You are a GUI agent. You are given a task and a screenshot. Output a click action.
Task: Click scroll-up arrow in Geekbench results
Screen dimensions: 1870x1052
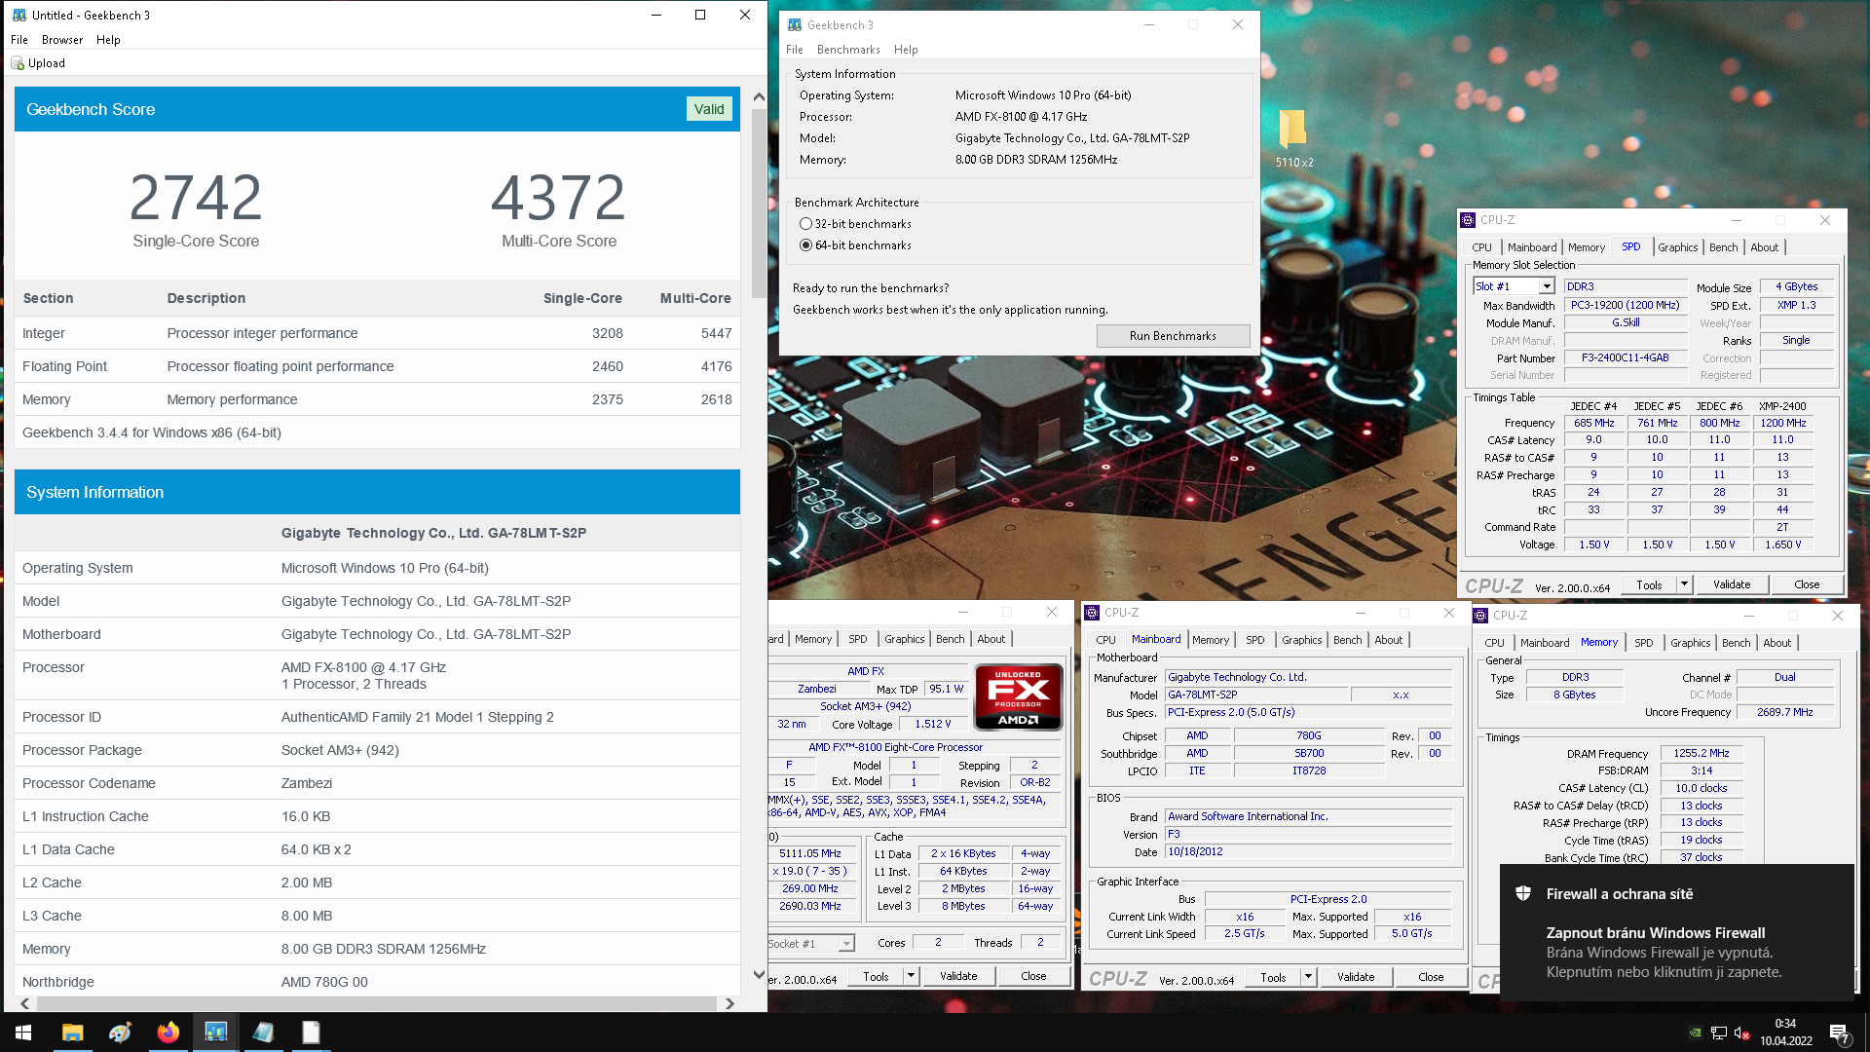click(x=759, y=97)
